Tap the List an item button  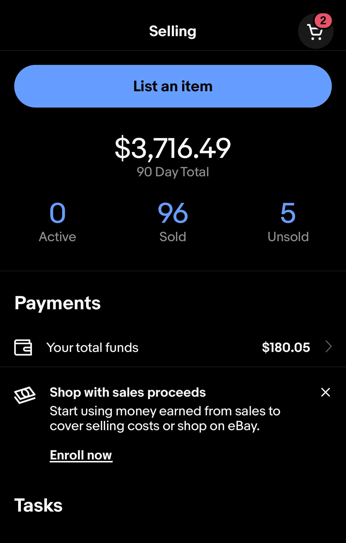[173, 86]
